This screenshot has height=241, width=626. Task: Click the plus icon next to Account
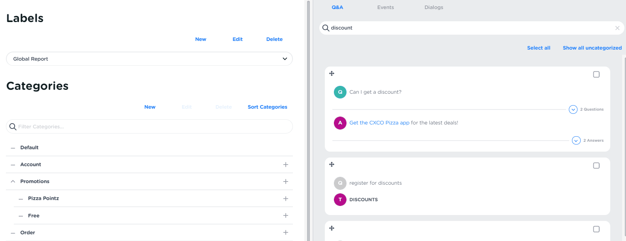pos(285,165)
